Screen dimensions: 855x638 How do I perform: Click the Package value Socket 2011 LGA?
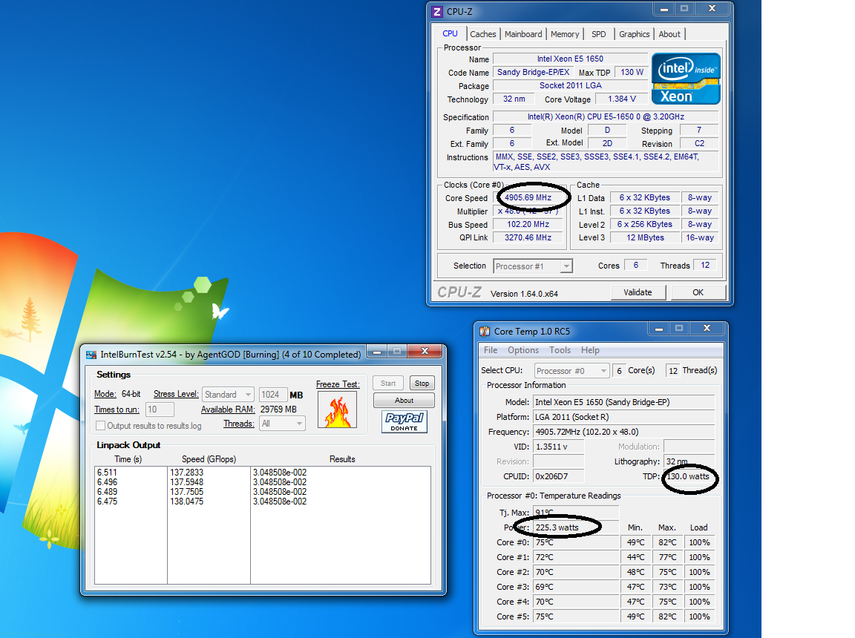click(x=570, y=85)
